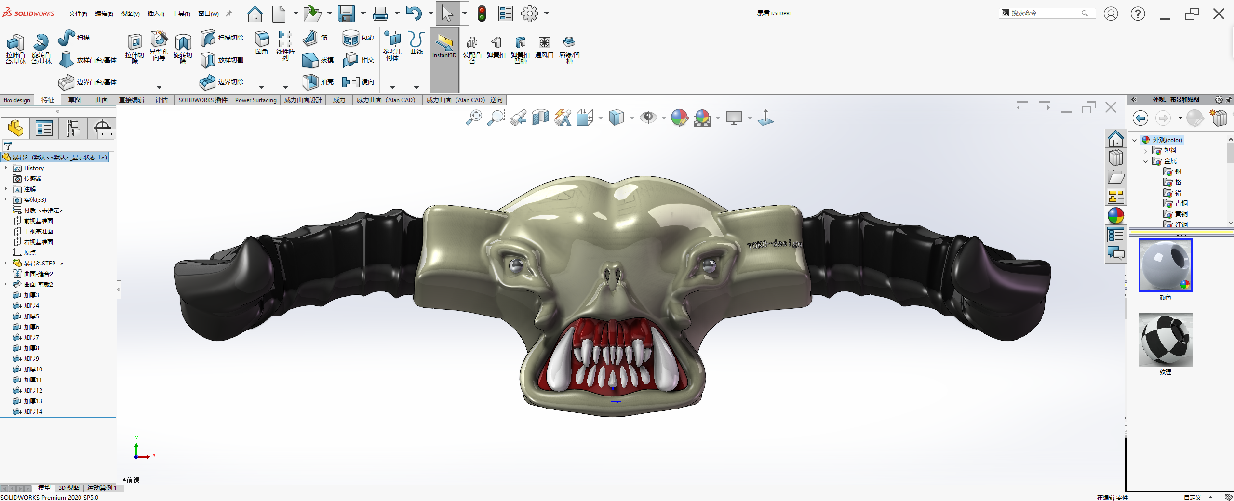Click Boundary Boss/Base (边界凸台/基体)
1234x501 pixels.
pos(88,82)
